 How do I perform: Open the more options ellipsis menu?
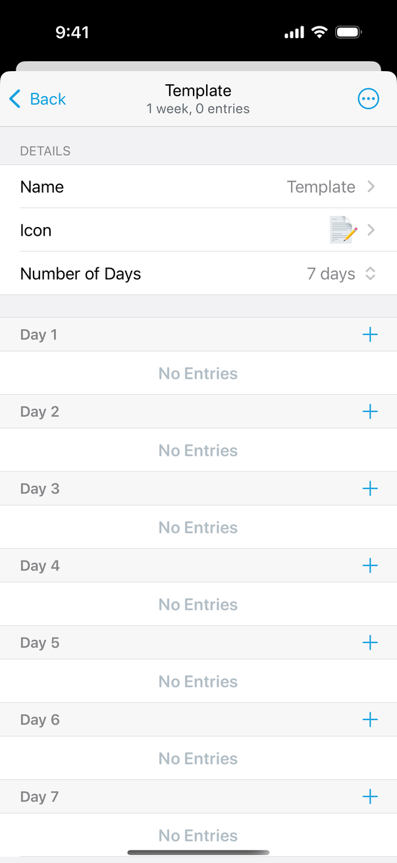point(368,99)
